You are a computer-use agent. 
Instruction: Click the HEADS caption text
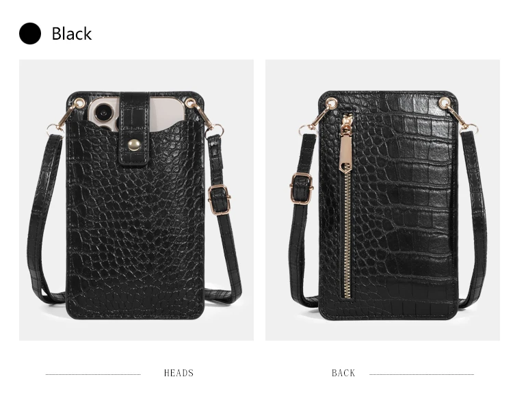179,373
